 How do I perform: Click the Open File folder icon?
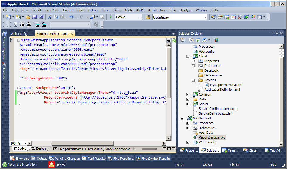coord(28,17)
